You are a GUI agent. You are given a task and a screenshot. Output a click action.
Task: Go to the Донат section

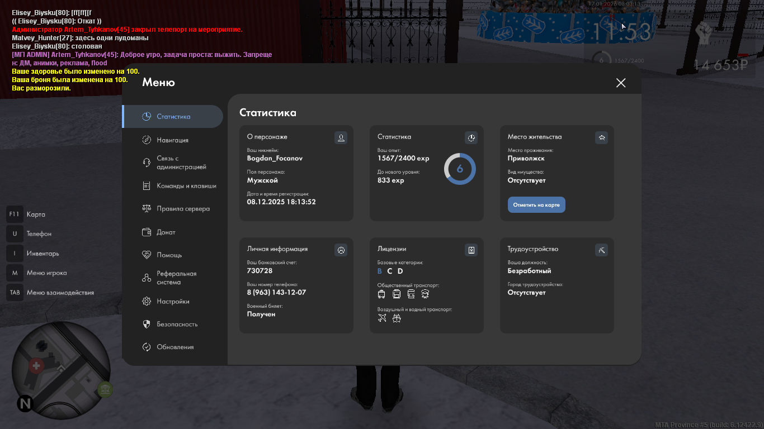pyautogui.click(x=166, y=232)
